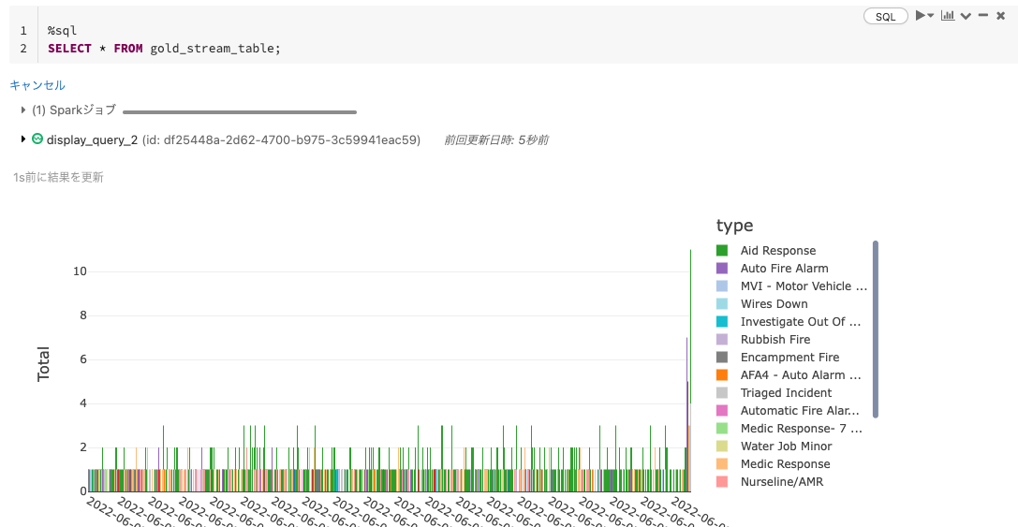Click the Spark job progress bar
The image size is (1018, 527).
point(240,112)
